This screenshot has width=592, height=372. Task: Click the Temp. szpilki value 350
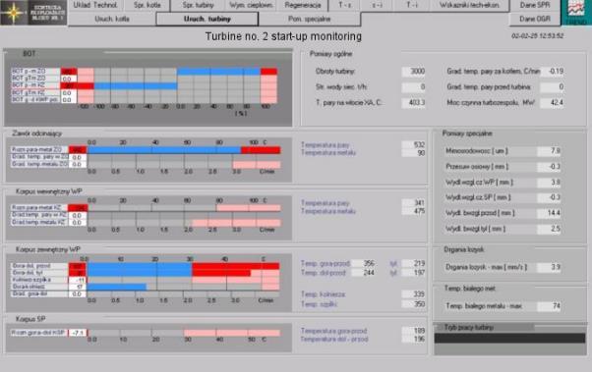point(414,304)
